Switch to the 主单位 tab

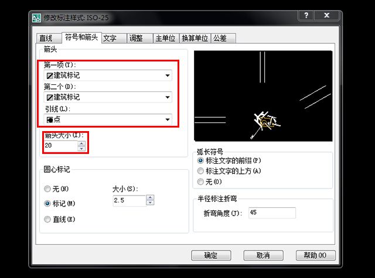[166, 38]
